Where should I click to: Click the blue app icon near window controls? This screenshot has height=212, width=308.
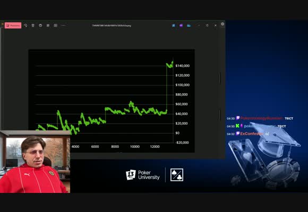click(174, 25)
